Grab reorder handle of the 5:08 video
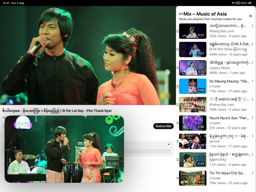 [x=177, y=86]
